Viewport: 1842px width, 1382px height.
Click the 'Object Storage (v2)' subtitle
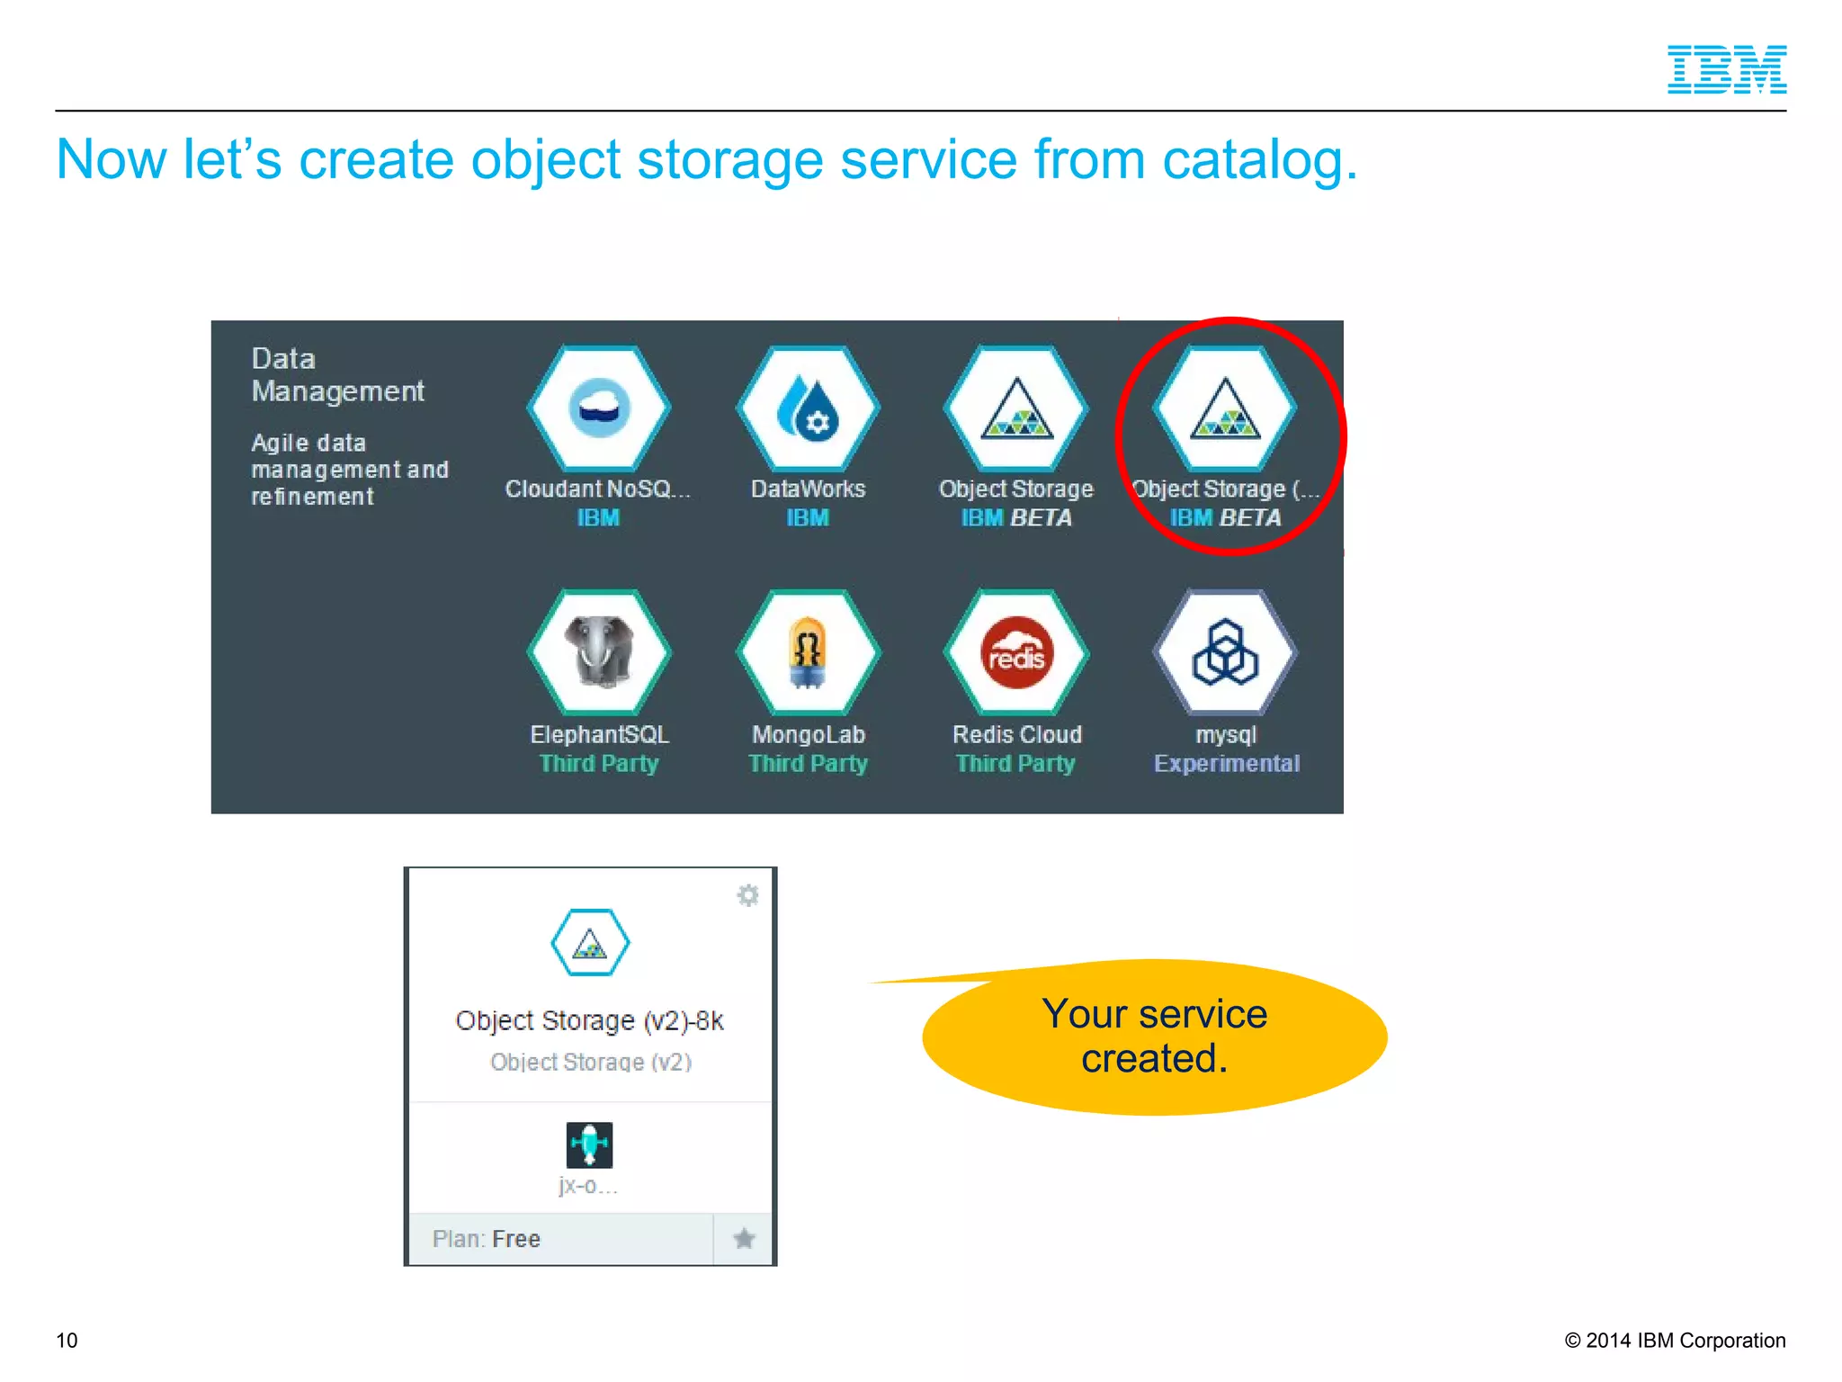coord(591,1062)
